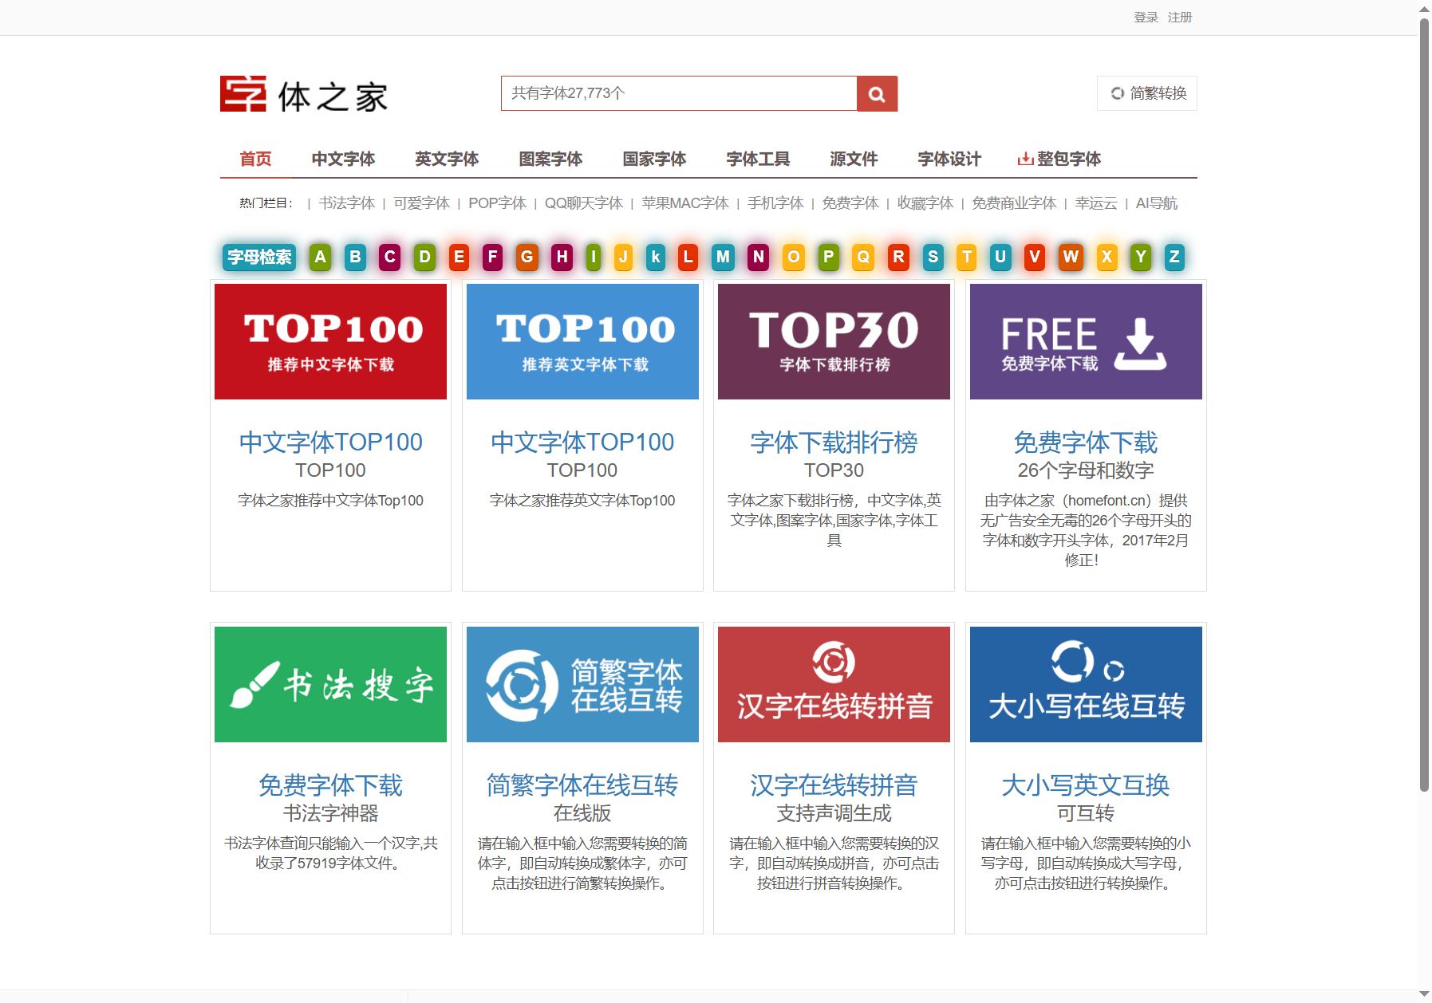Image resolution: width=1432 pixels, height=1003 pixels.
Task: Filter fonts by letter S badge
Action: tap(933, 257)
